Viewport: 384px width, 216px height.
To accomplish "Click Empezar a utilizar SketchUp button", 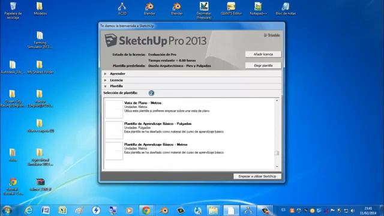I will click(257, 176).
